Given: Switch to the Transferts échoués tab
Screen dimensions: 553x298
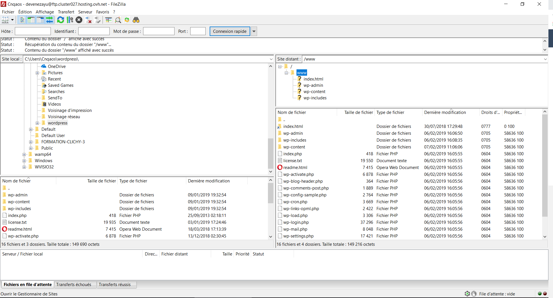Looking at the screenshot, I should point(74,285).
